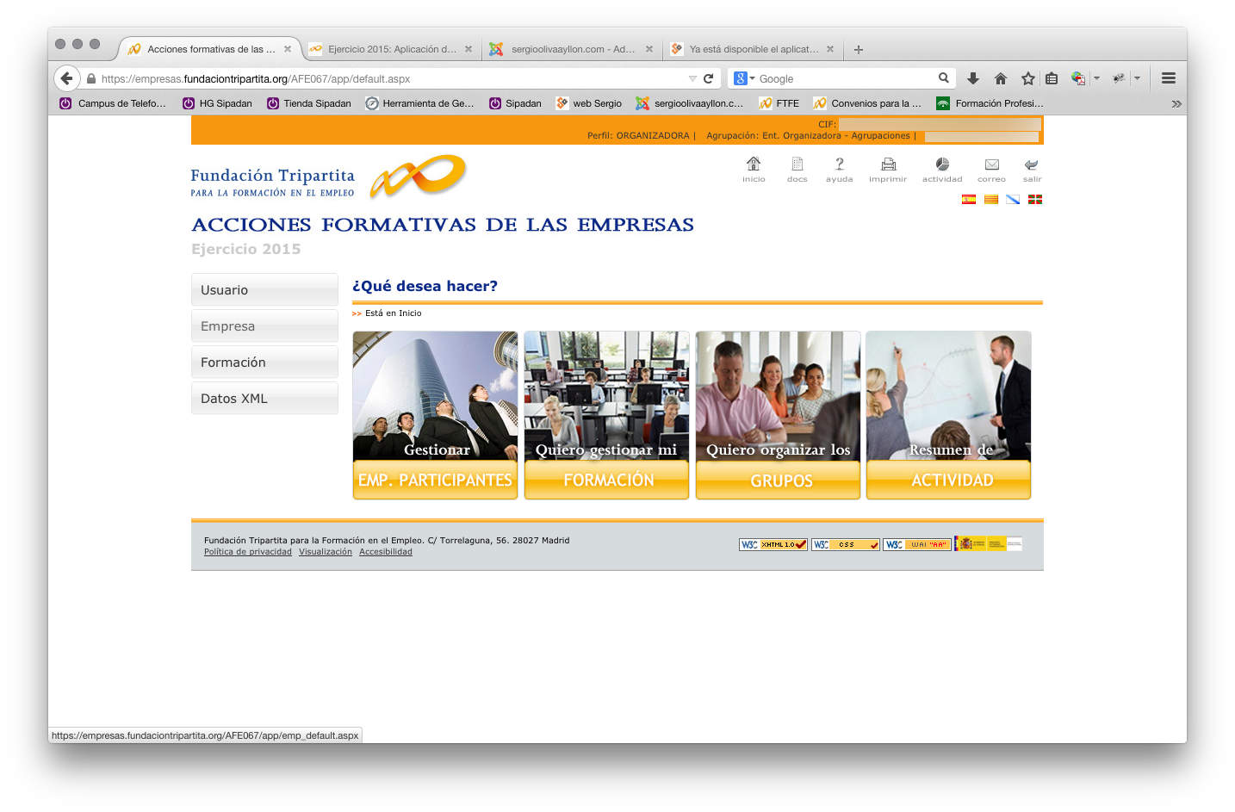Close the Acciones formativas tab
The width and height of the screenshot is (1235, 812).
point(288,49)
